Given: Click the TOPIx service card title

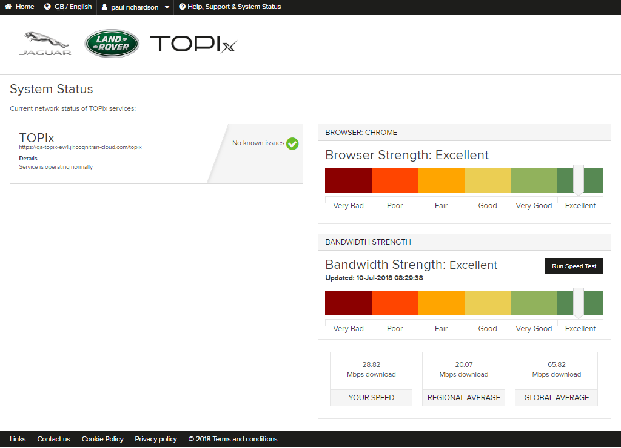Looking at the screenshot, I should point(37,137).
